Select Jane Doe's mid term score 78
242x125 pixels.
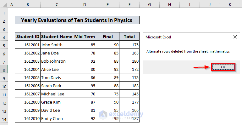point(85,53)
